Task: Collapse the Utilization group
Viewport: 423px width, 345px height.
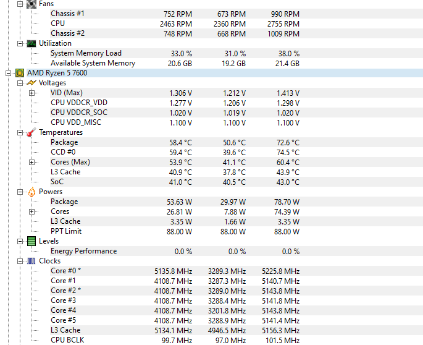Action: (x=20, y=43)
